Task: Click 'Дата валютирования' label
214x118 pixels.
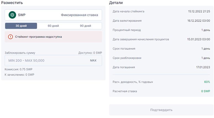Action: click(127, 21)
